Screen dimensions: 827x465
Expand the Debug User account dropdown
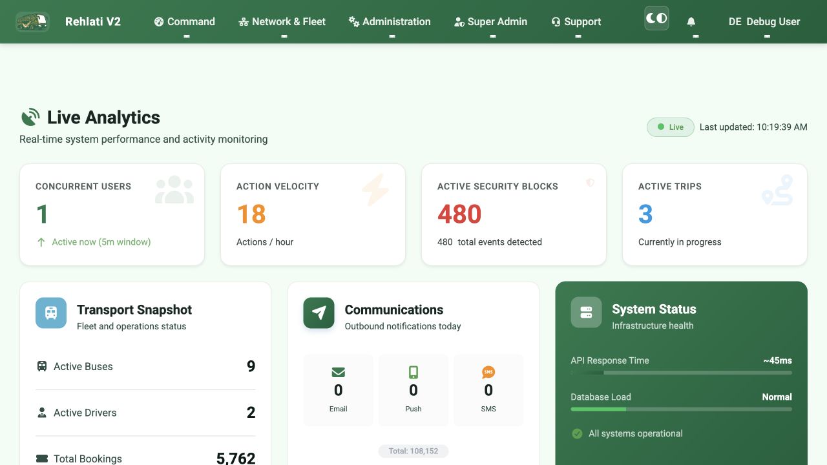(764, 21)
